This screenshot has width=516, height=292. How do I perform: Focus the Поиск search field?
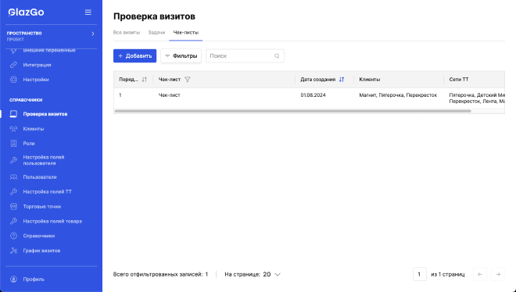245,56
